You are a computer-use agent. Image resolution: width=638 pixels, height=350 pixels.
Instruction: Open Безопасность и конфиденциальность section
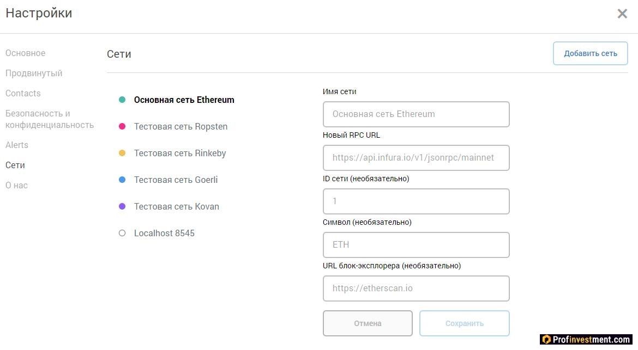point(49,119)
